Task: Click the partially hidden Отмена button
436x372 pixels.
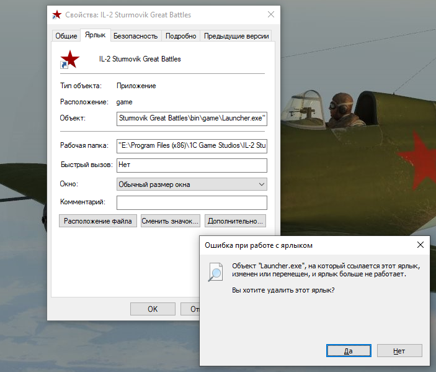Action: [190, 309]
